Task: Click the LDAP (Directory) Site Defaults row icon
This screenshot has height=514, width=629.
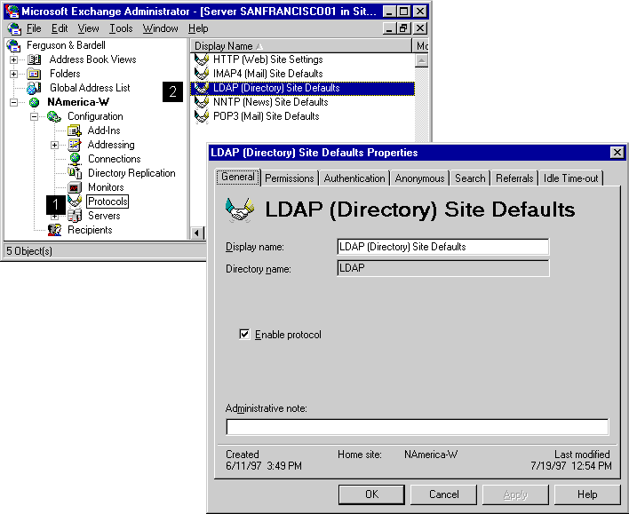Action: point(202,88)
